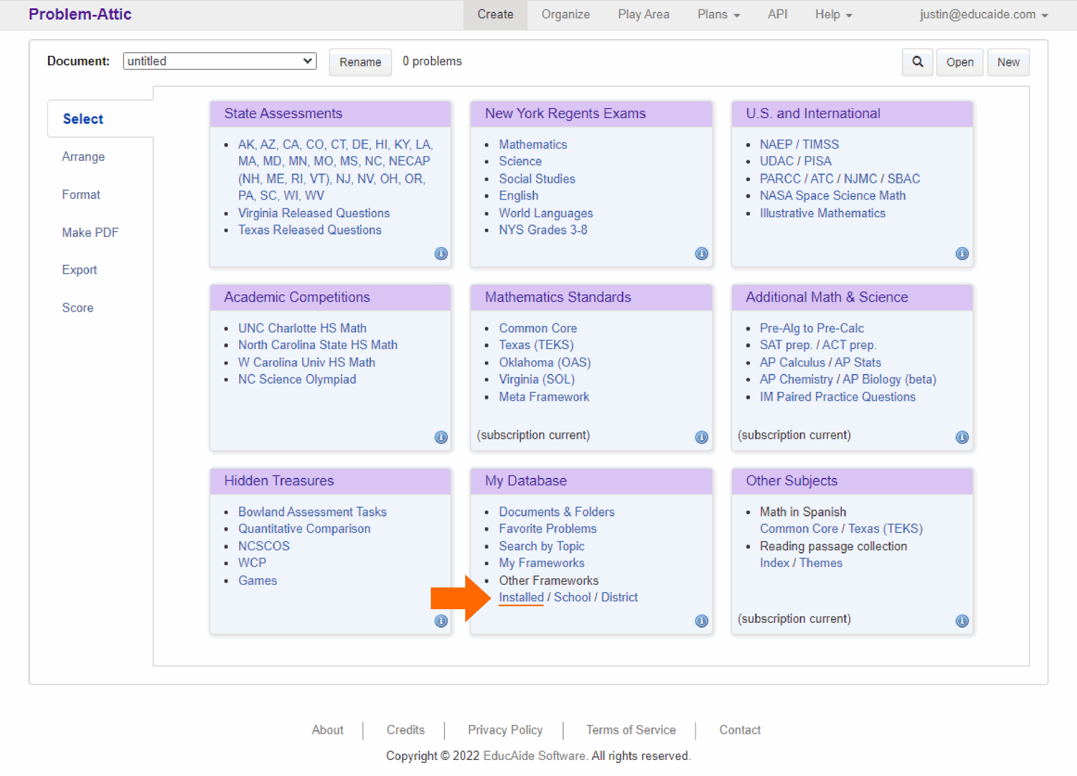Go to the Organize tab
This screenshot has height=776, width=1077.
pos(565,14)
